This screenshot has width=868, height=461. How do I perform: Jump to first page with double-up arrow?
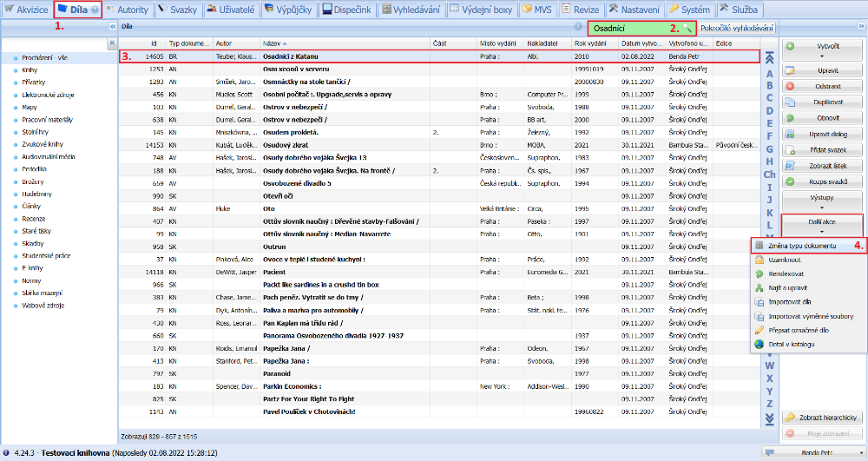pyautogui.click(x=768, y=58)
